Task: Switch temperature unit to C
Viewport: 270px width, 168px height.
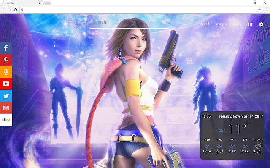Action: pyautogui.click(x=248, y=128)
